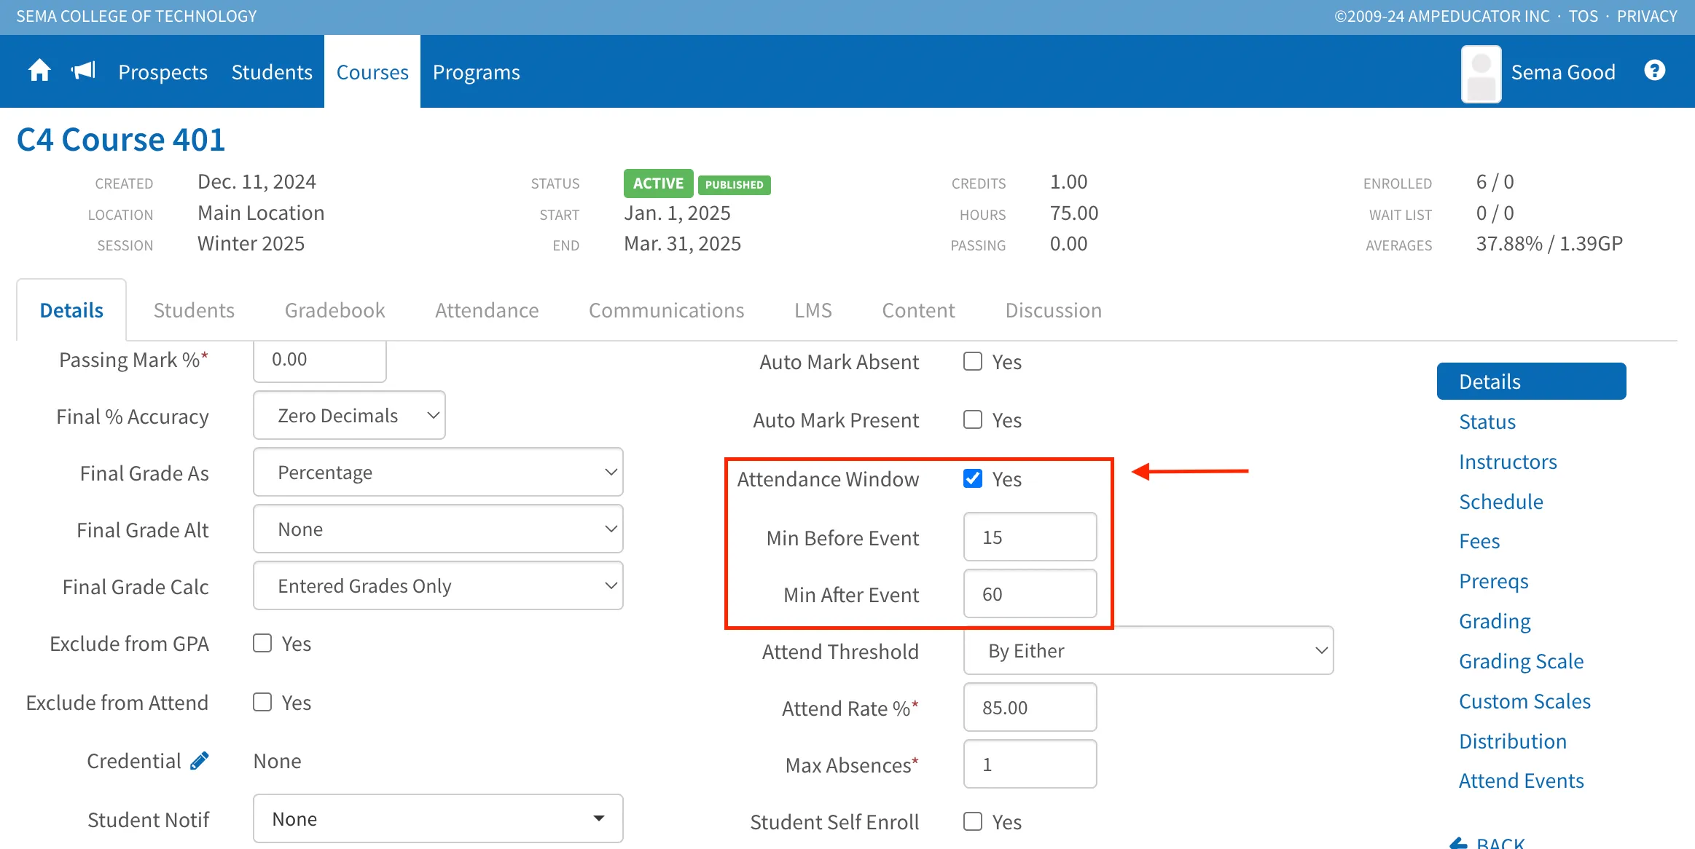Open the Final % Accuracy dropdown
The width and height of the screenshot is (1695, 849).
click(349, 415)
